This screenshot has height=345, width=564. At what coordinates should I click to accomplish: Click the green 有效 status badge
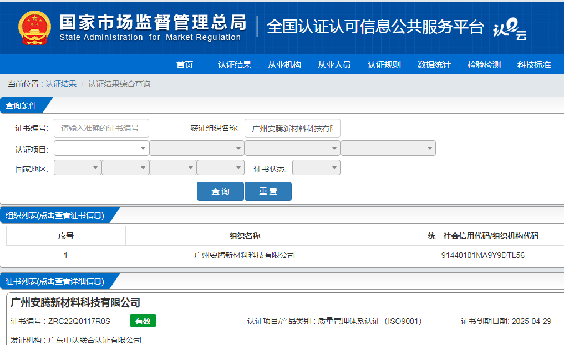(143, 321)
